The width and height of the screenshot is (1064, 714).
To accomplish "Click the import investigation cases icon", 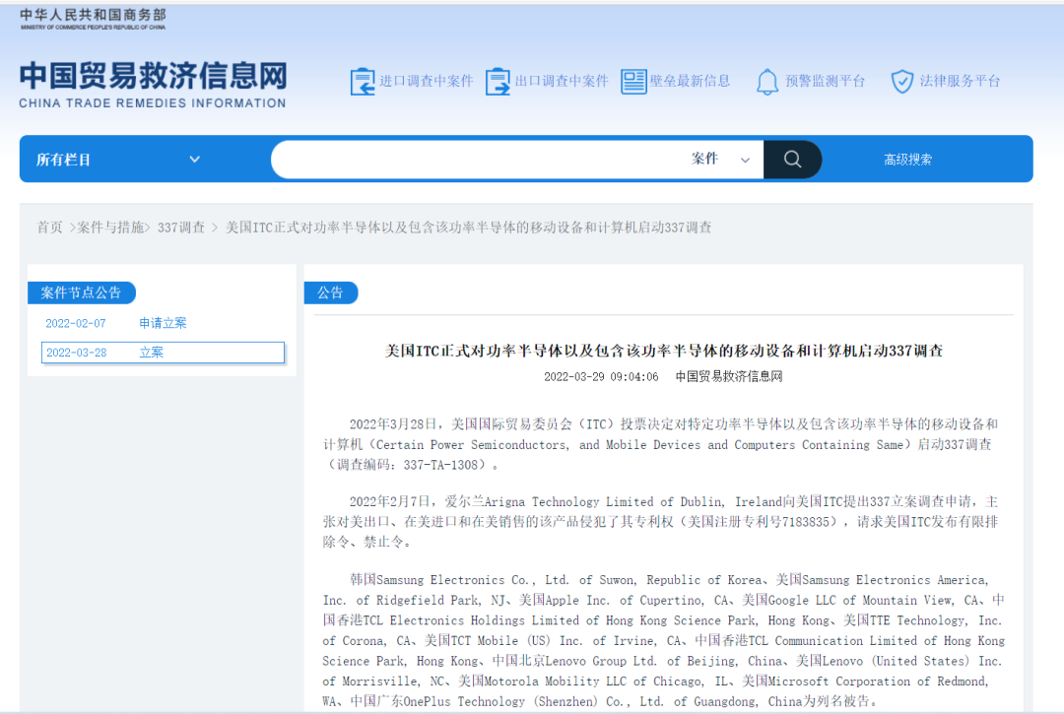I will coord(363,82).
